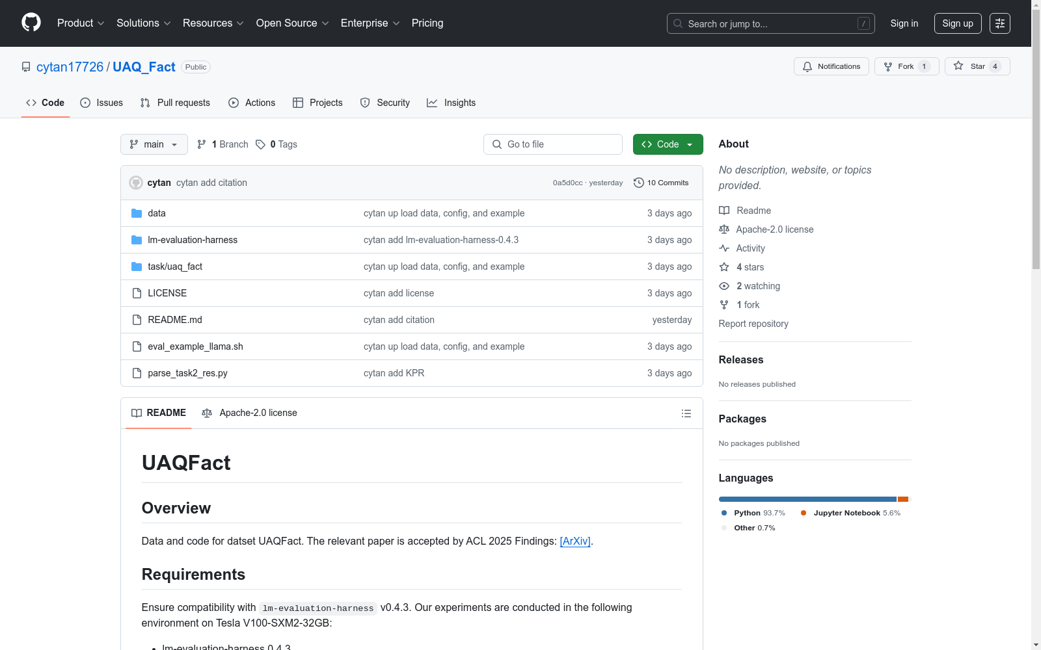The height and width of the screenshot is (650, 1041).
Task: Click the Jupyter Notebook segment of the languages bar
Action: tap(903, 499)
